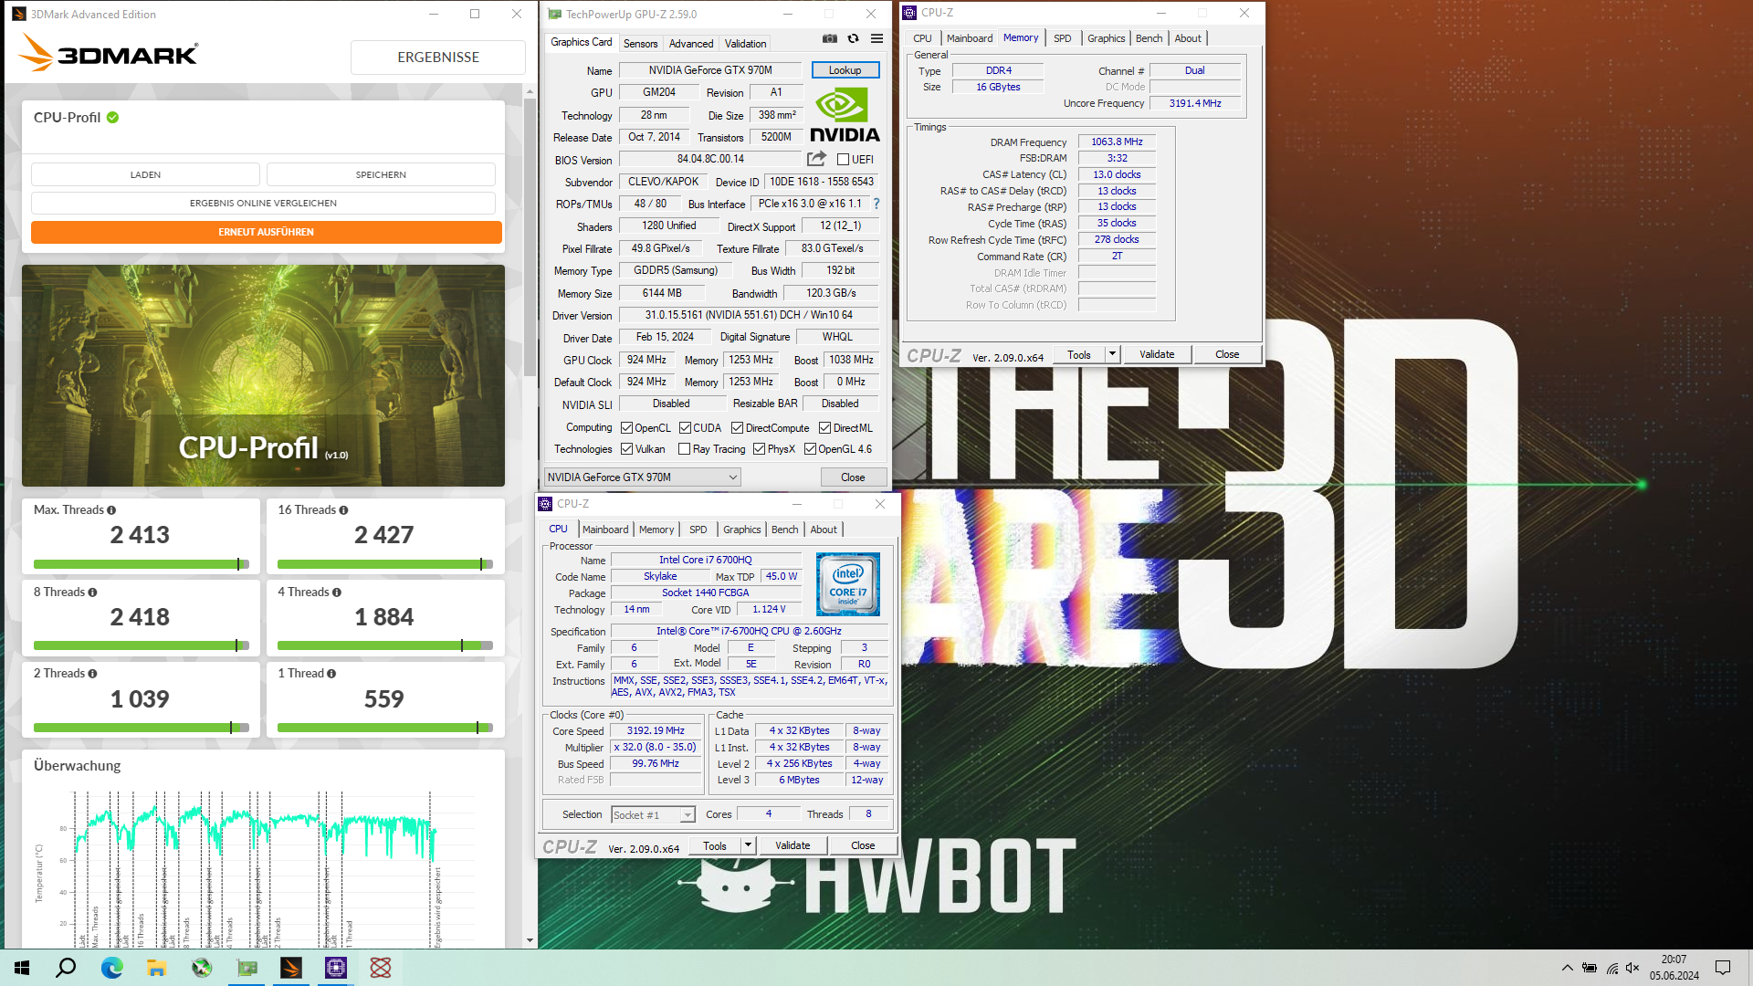The image size is (1753, 986).
Task: Toggle the Vulkan checkbox
Action: pyautogui.click(x=627, y=449)
